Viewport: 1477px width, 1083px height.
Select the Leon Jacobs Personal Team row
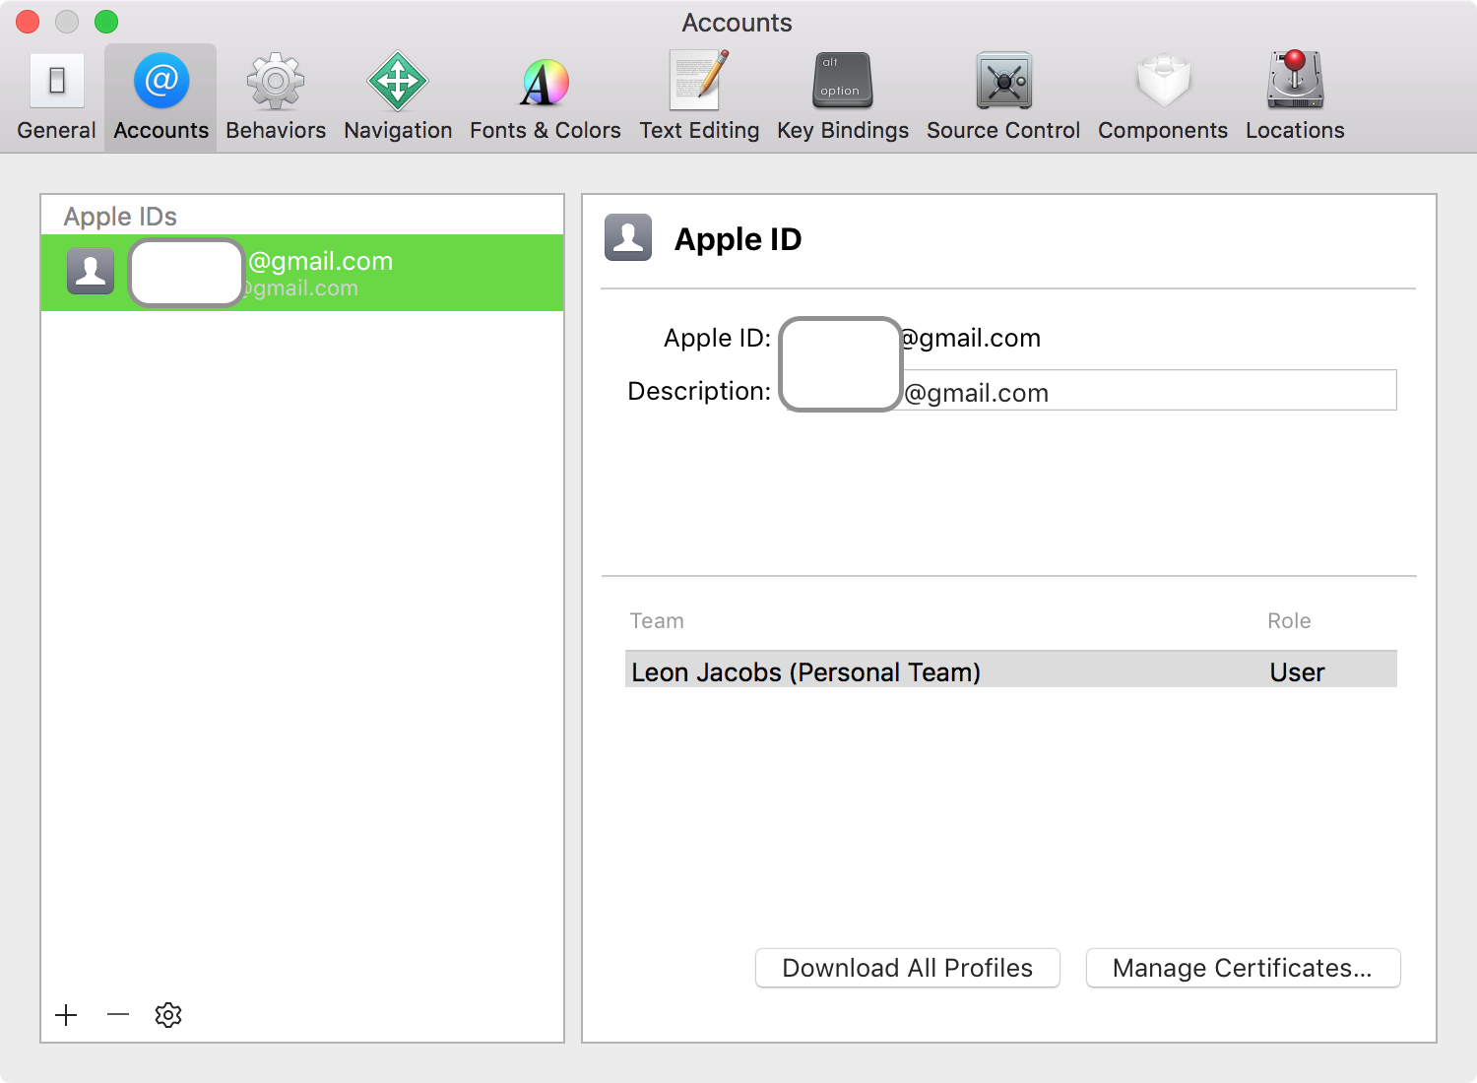coord(1010,671)
